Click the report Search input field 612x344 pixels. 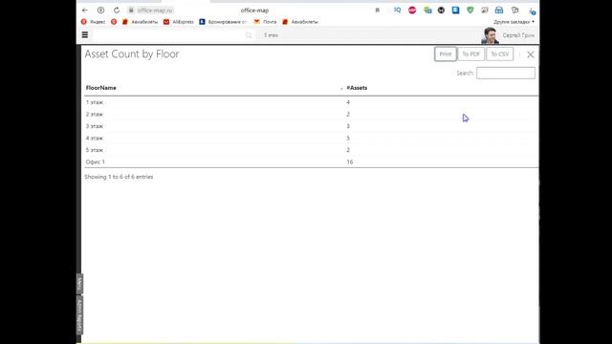[506, 73]
